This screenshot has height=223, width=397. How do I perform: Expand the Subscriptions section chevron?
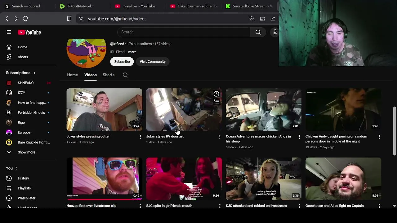tap(34, 73)
